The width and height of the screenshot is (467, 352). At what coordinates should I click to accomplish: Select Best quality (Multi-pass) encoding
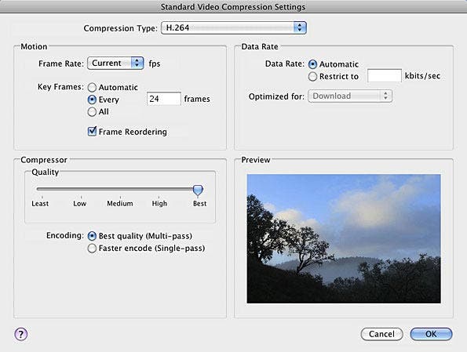click(92, 236)
